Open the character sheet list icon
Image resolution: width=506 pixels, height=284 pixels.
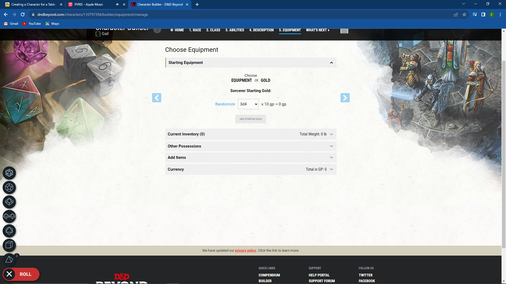coord(344,31)
